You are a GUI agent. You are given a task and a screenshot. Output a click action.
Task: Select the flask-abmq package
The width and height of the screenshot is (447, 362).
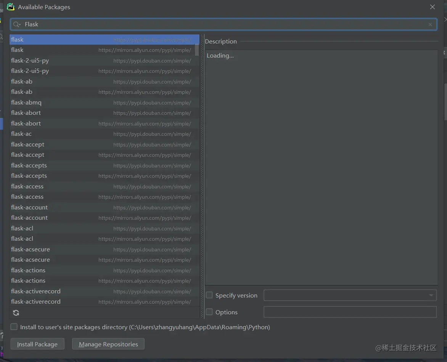105,102
